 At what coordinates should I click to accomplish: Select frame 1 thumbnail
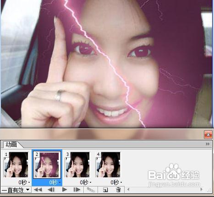pos(16,165)
